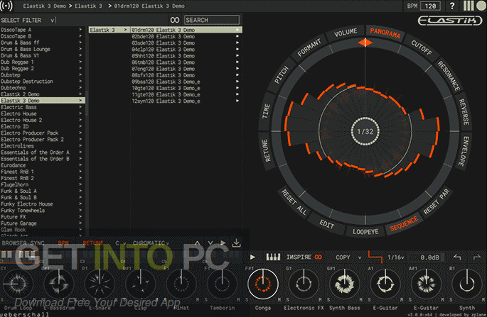Select the Synth Bass pad

tap(344, 284)
